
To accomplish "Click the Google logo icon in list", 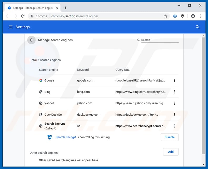I will pyautogui.click(x=41, y=80).
